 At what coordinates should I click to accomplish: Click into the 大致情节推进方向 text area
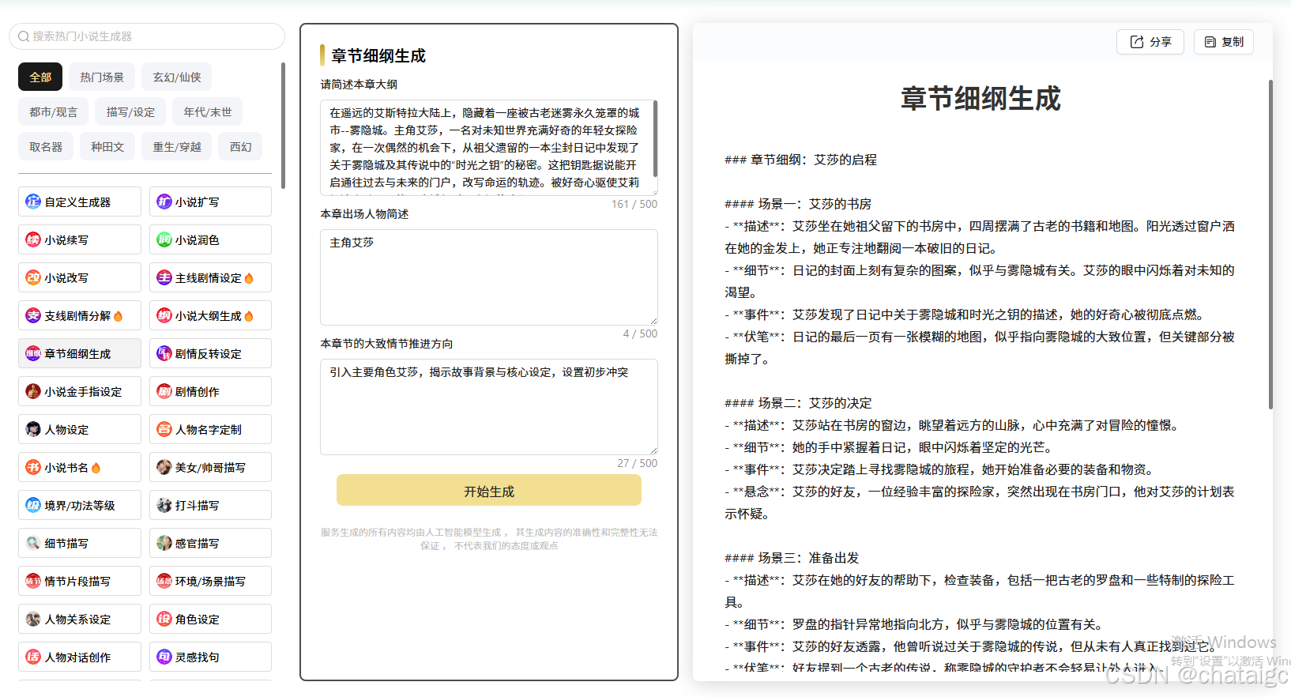click(489, 407)
